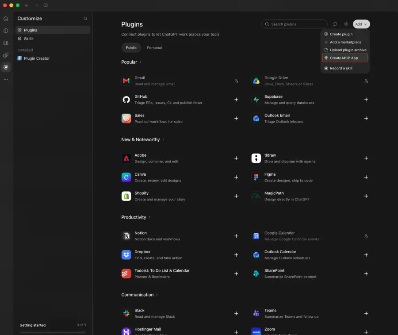Add the GitHub plugin with plus
The width and height of the screenshot is (398, 335).
tap(236, 100)
